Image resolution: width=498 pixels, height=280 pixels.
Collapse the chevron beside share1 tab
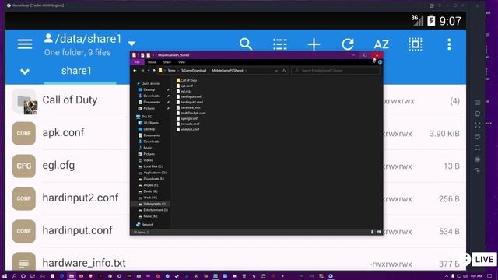(x=25, y=72)
